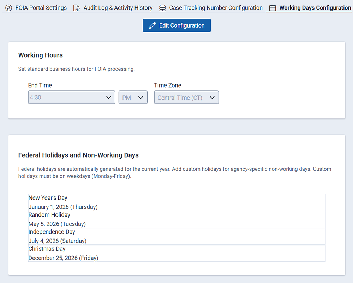This screenshot has width=353, height=283.
Task: Select the Random Holiday entry
Action: pos(176,219)
